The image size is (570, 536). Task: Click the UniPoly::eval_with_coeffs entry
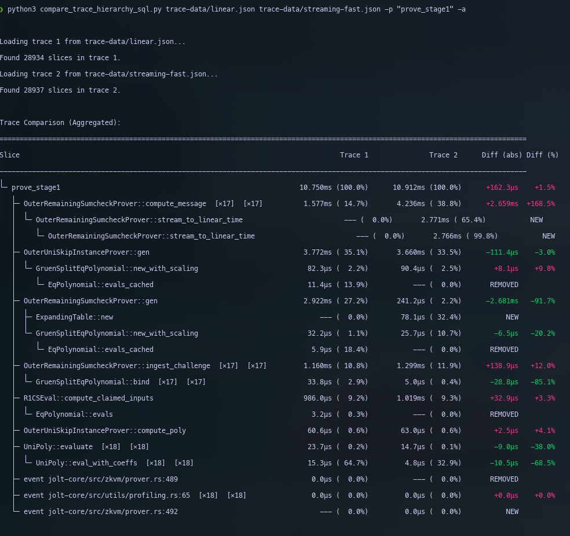[86, 463]
